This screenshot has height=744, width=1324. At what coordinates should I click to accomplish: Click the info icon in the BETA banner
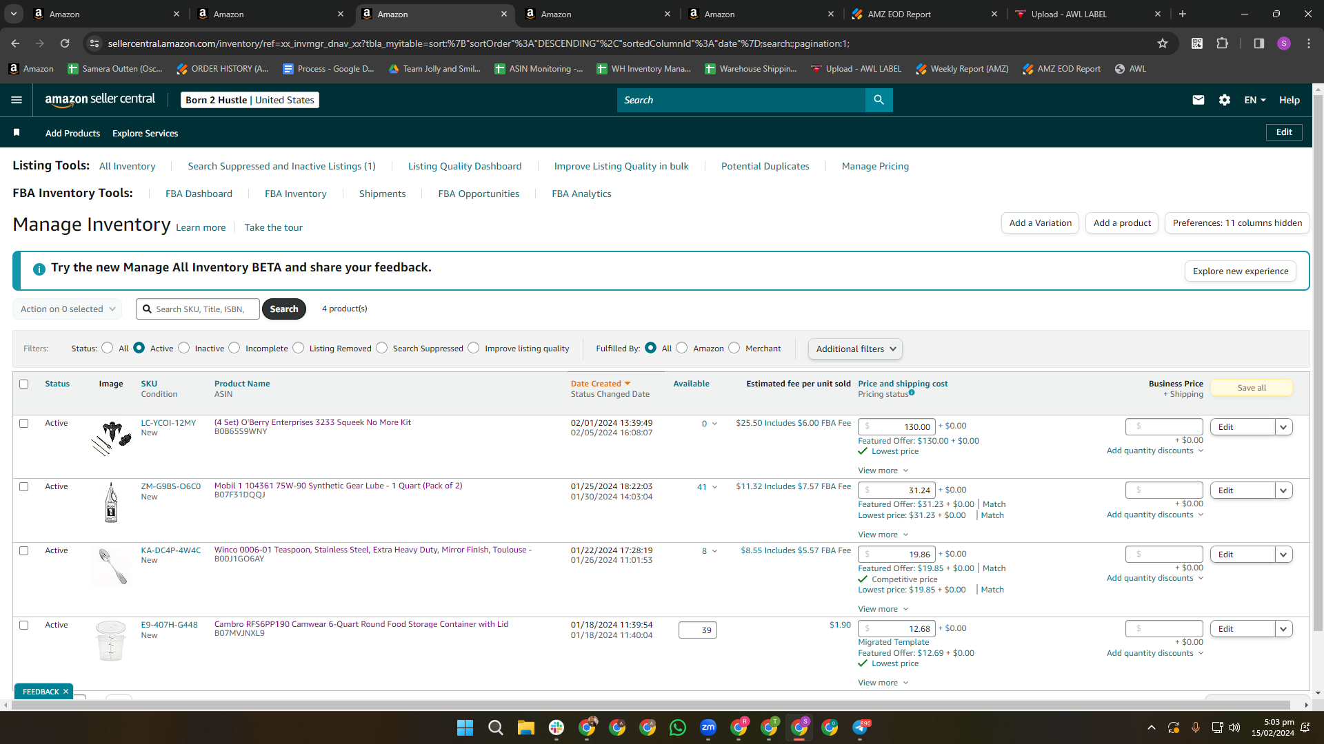39,269
